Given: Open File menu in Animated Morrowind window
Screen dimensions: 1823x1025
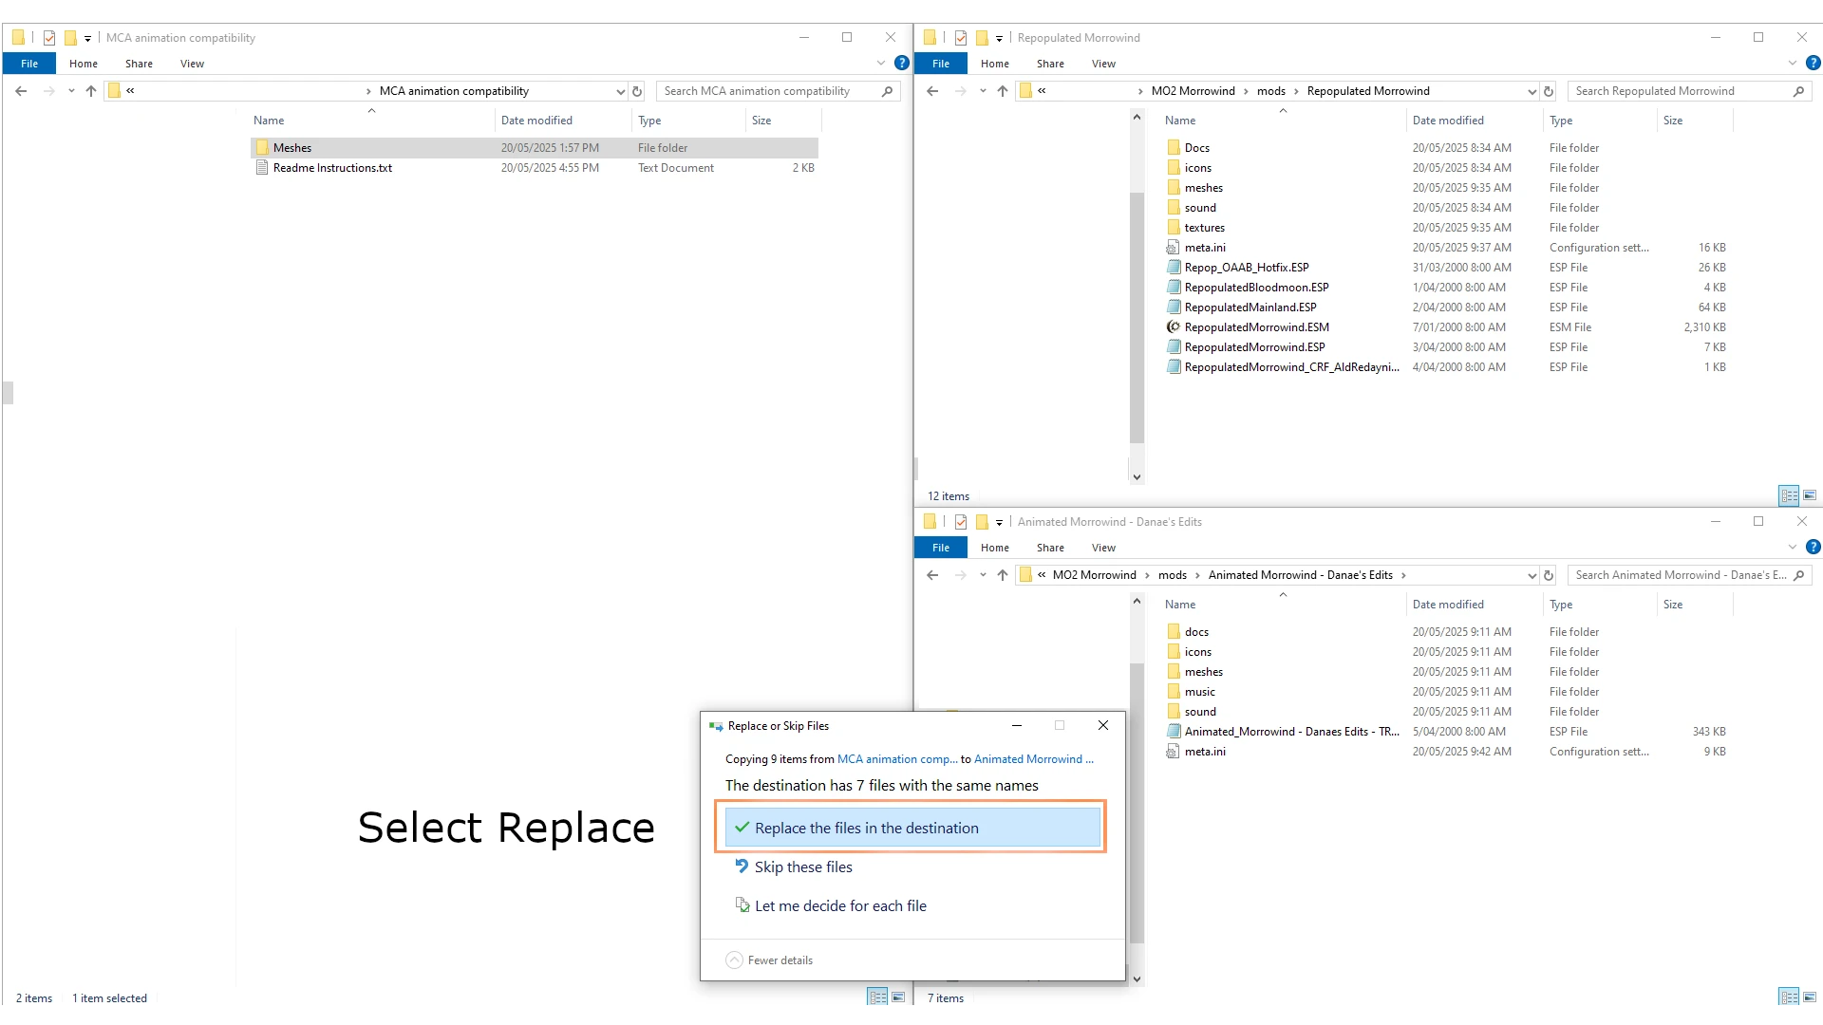Looking at the screenshot, I should (941, 548).
